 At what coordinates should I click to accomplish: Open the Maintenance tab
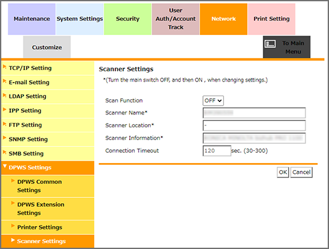click(x=32, y=19)
